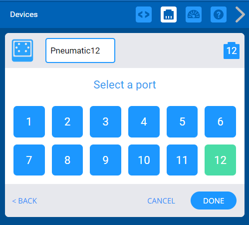The height and width of the screenshot is (225, 249).
Task: Select port 1
Action: point(29,121)
